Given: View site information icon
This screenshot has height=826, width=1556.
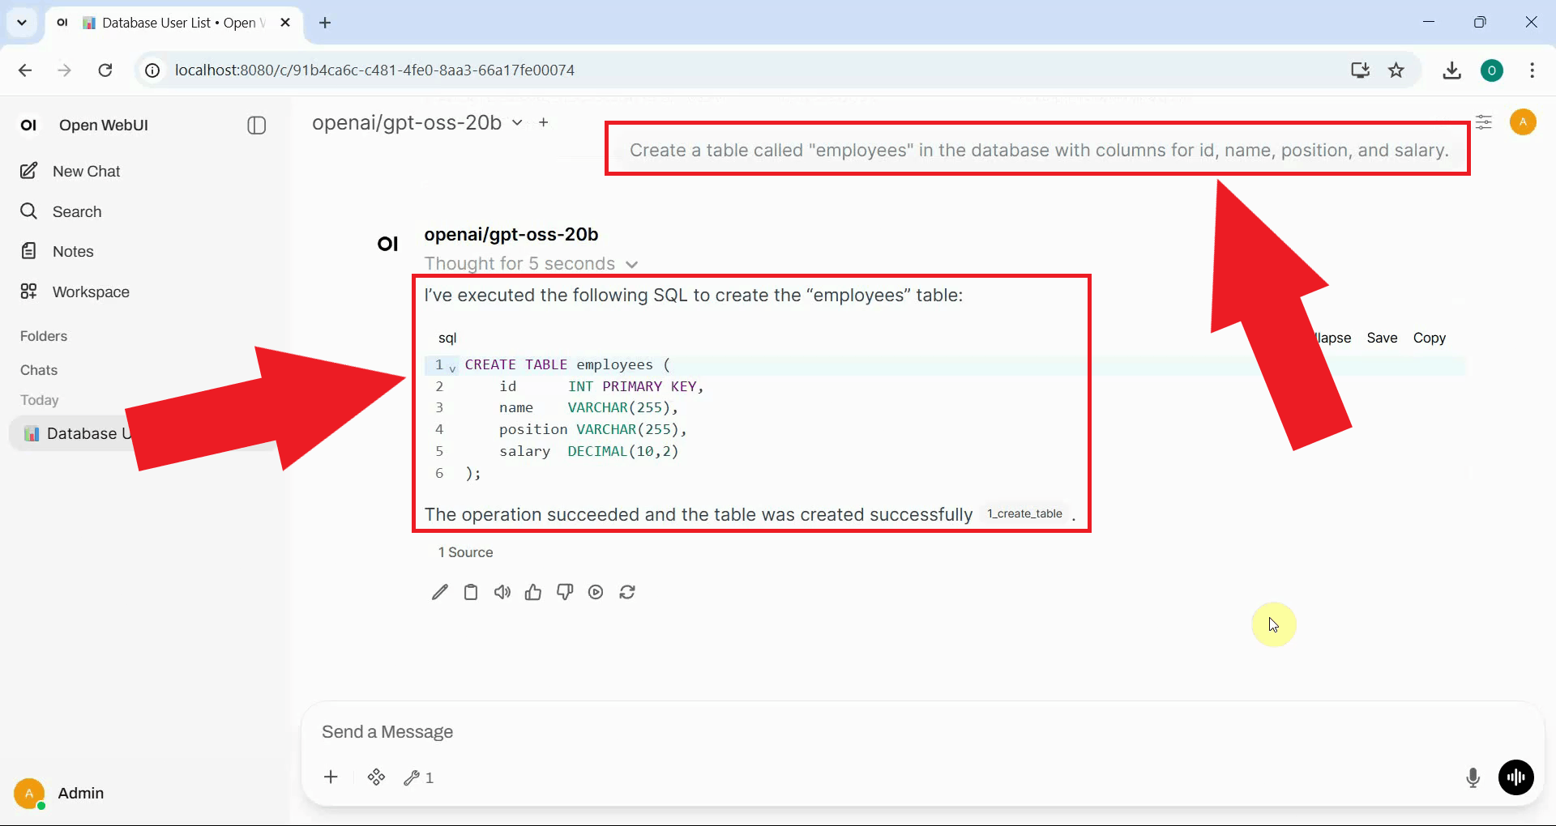Looking at the screenshot, I should (x=152, y=70).
